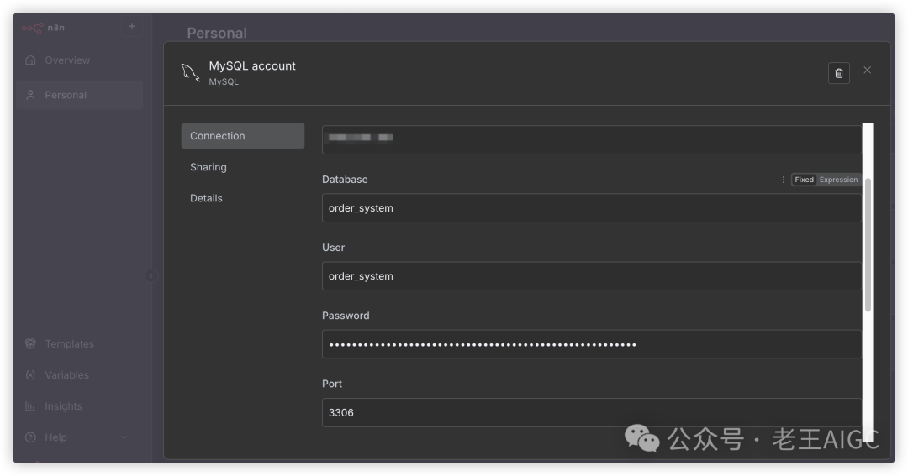Click the n8n logo icon
This screenshot has height=476, width=908.
coord(33,28)
